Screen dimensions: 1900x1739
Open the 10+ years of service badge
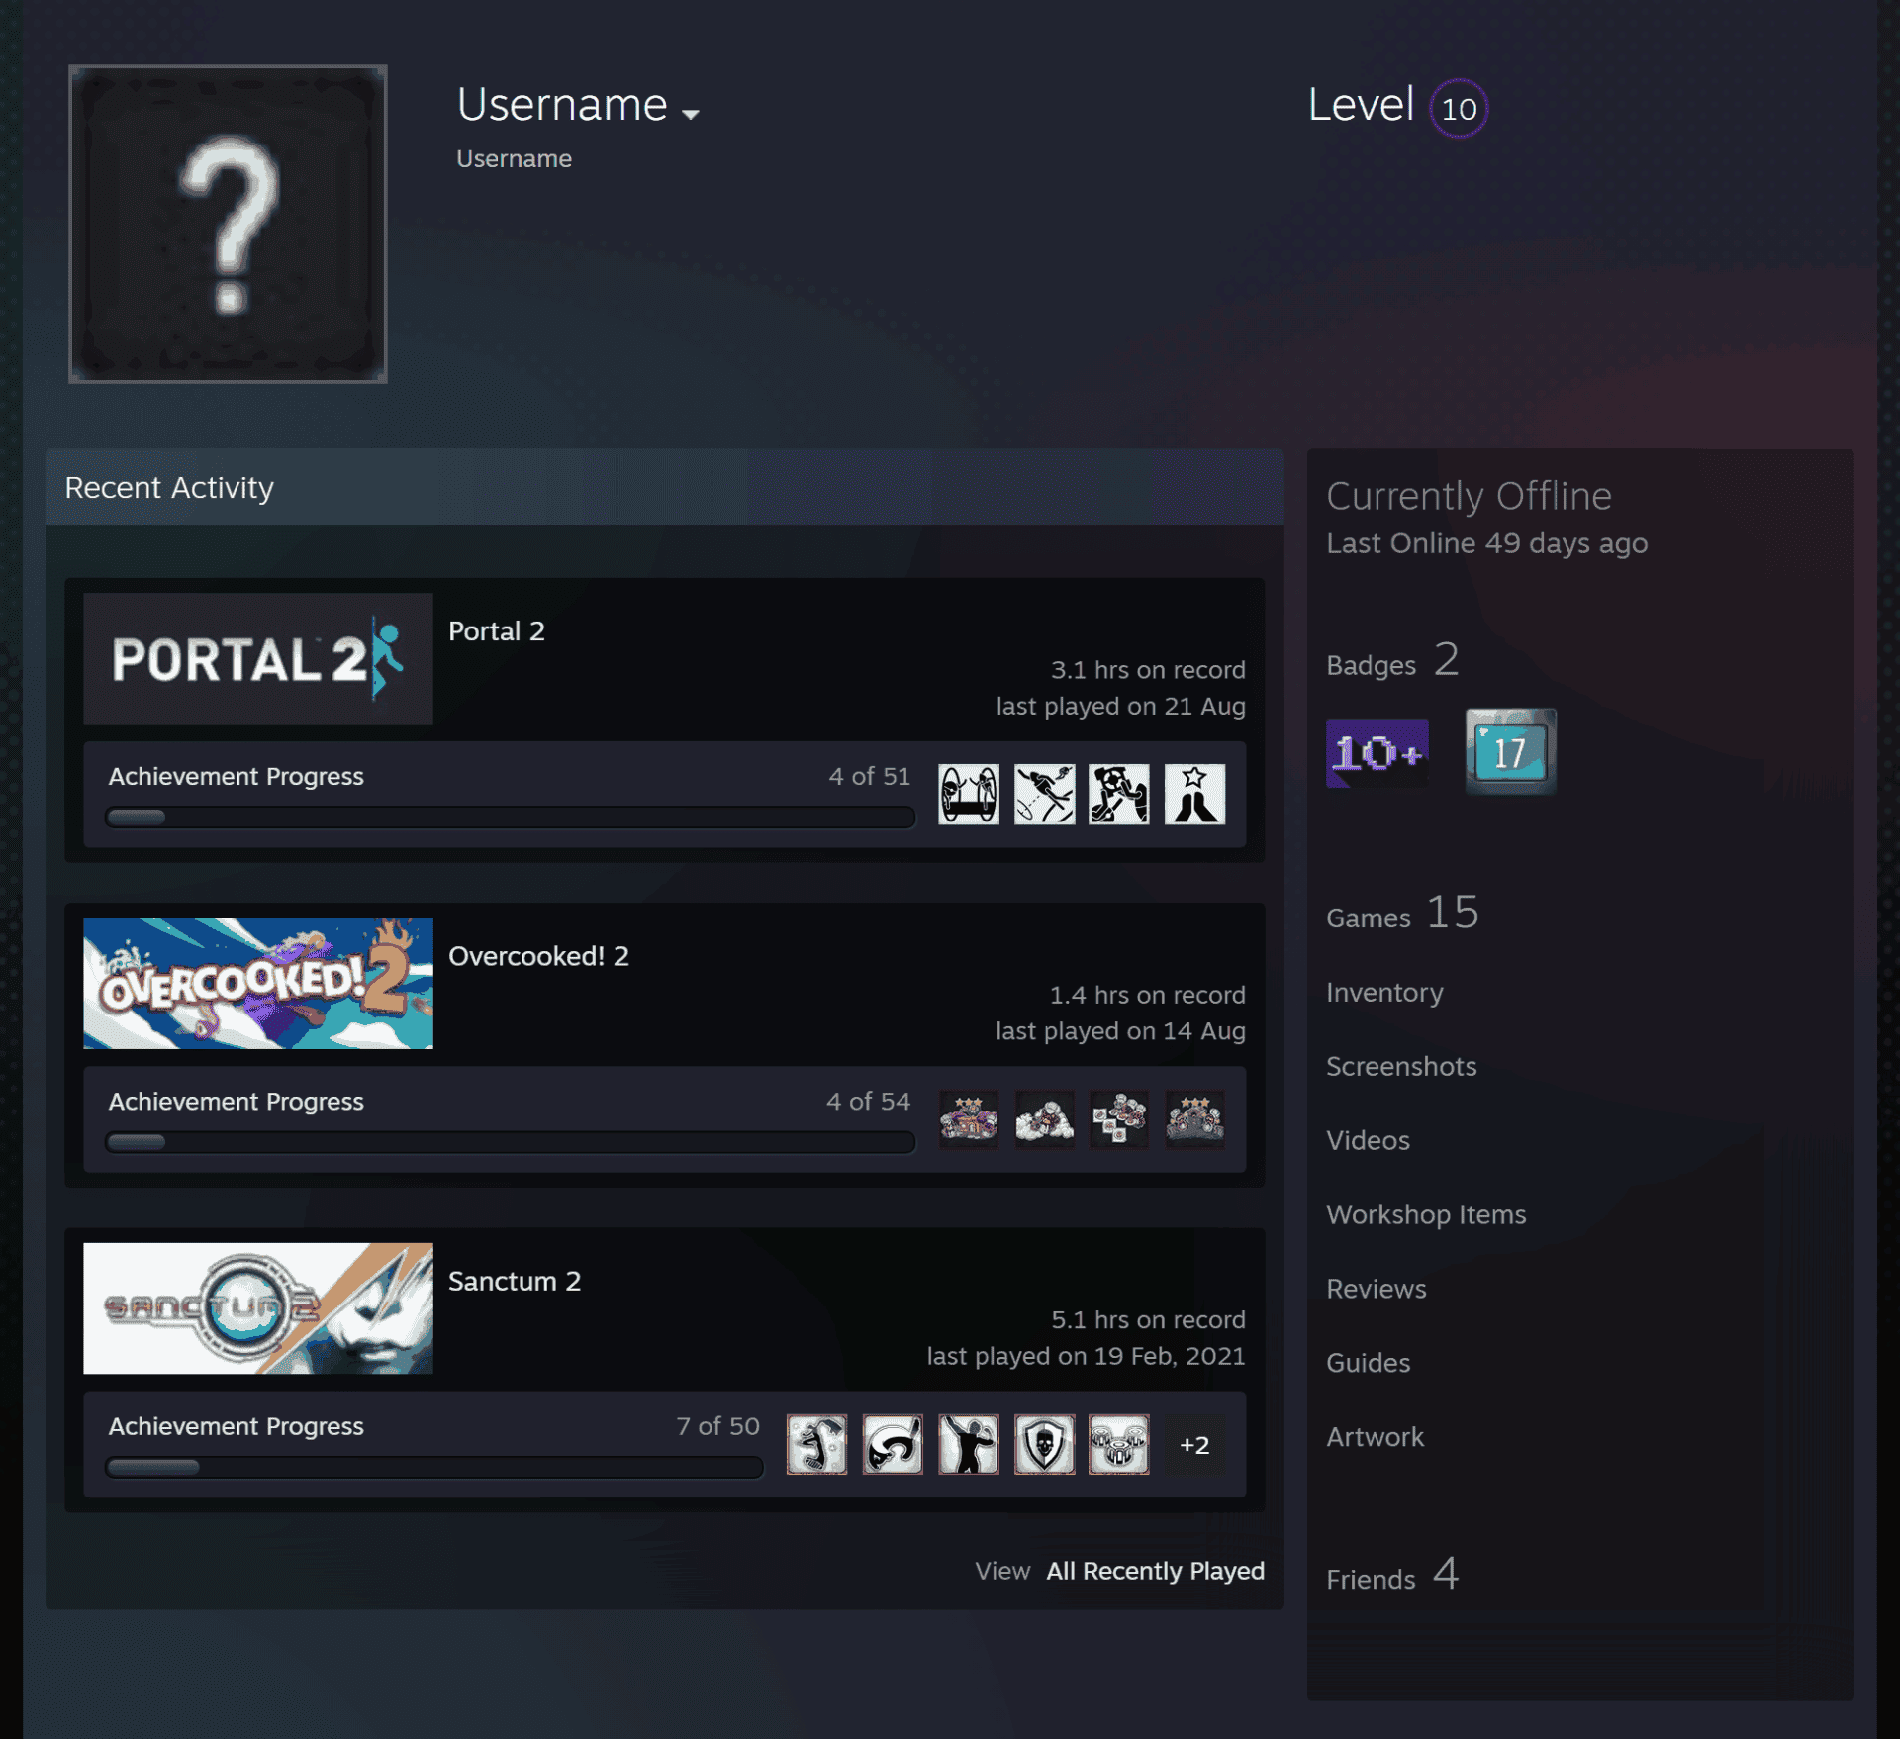click(x=1377, y=752)
